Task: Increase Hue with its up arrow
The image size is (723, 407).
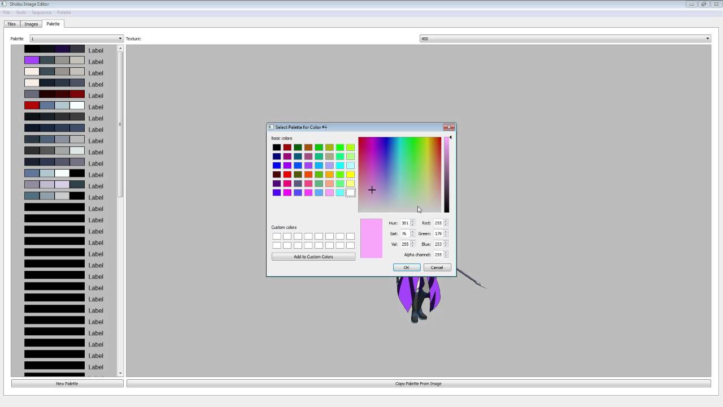Action: tap(413, 222)
